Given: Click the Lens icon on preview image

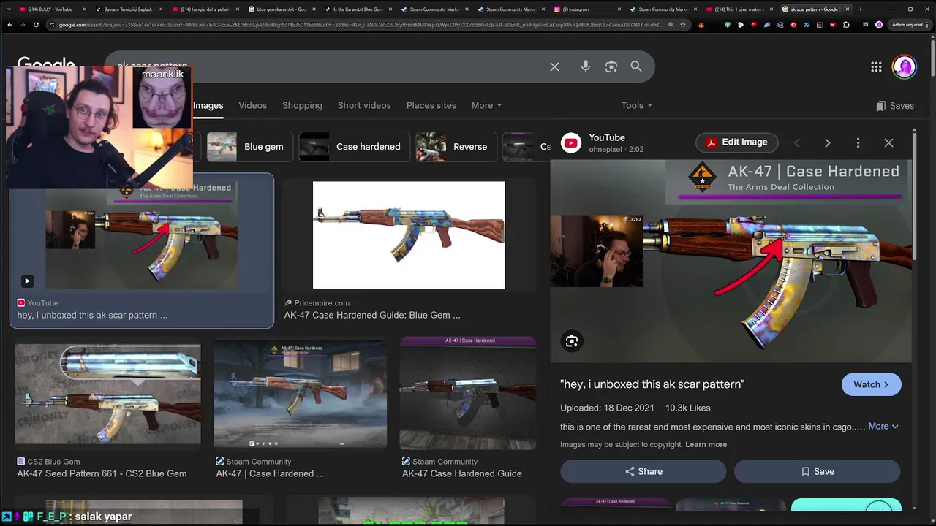Looking at the screenshot, I should pos(572,340).
